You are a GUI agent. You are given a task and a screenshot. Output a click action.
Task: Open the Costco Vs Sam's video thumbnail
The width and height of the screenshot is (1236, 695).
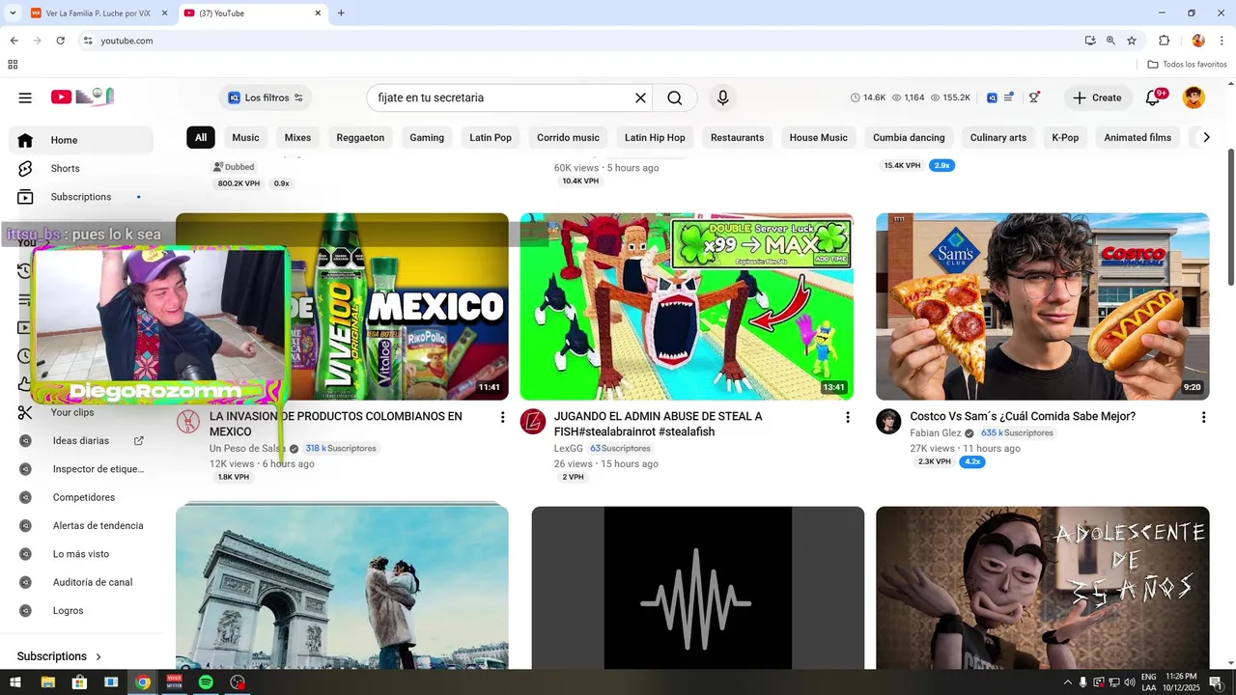pyautogui.click(x=1042, y=306)
